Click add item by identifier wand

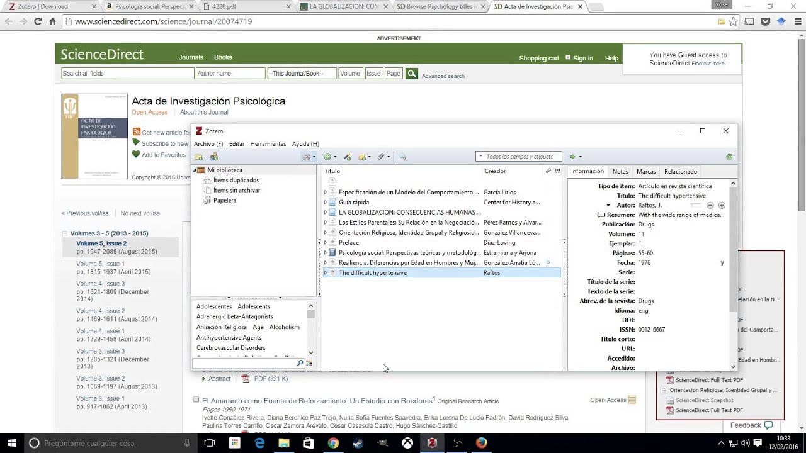click(x=346, y=157)
